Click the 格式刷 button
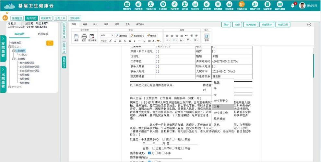The width and height of the screenshot is (321, 162). 152,36
